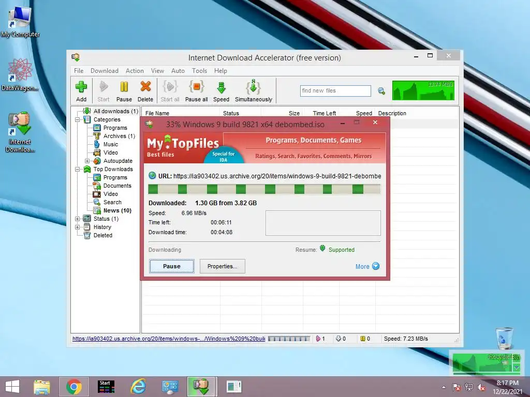
Task: Click the paused downloads count icon in status bar
Action: (363, 339)
